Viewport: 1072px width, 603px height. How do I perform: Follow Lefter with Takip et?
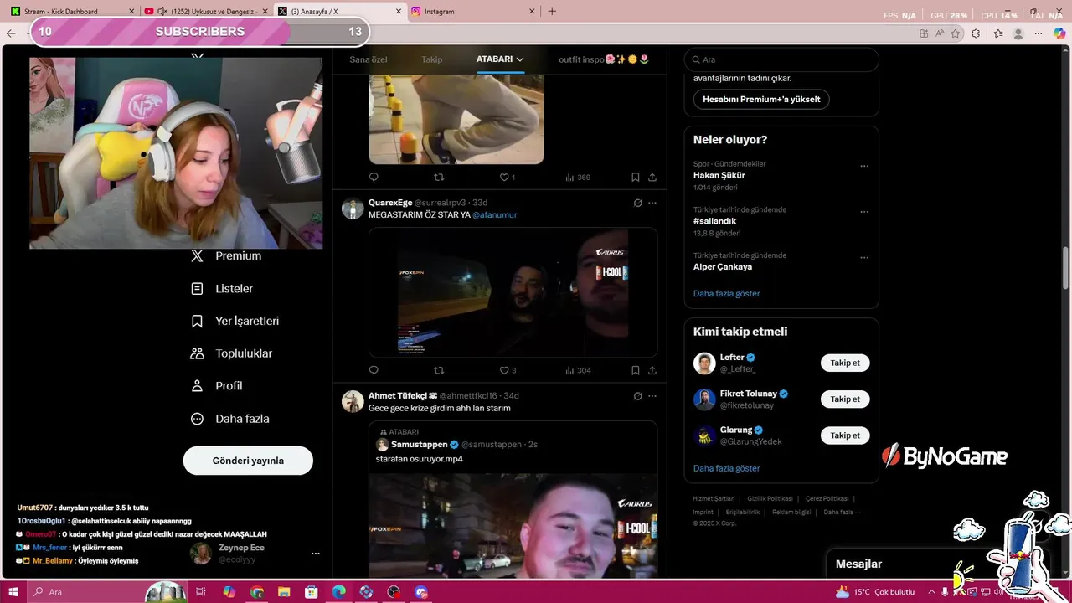click(x=845, y=363)
